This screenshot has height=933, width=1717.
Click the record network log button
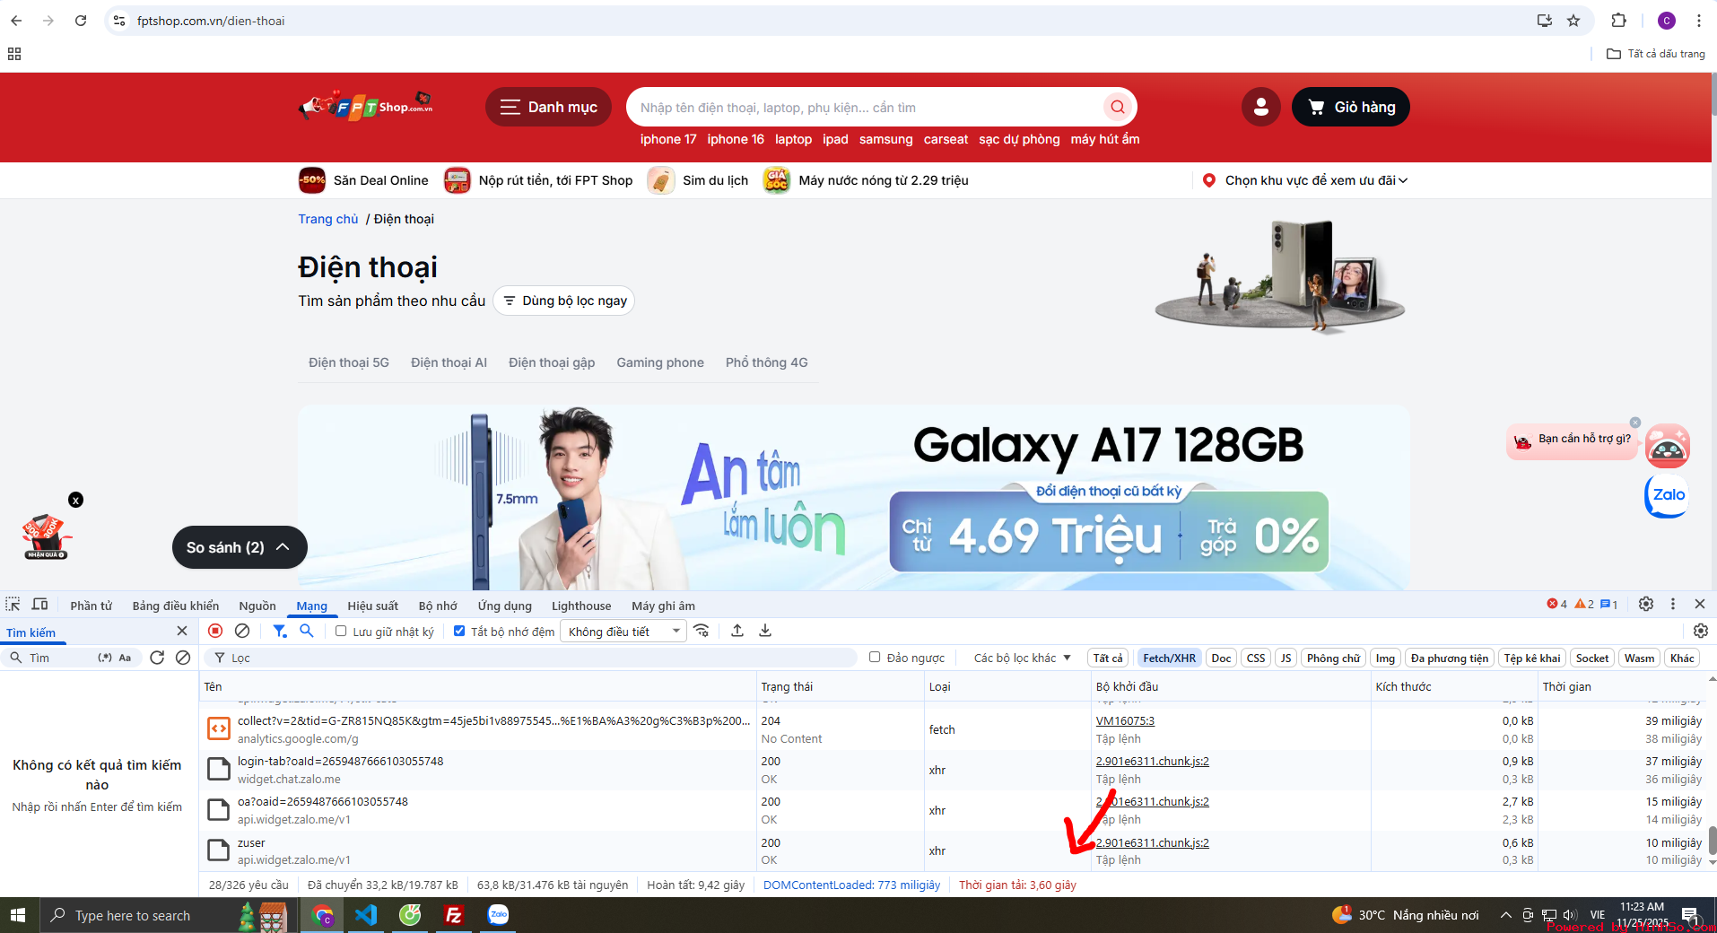(x=215, y=631)
